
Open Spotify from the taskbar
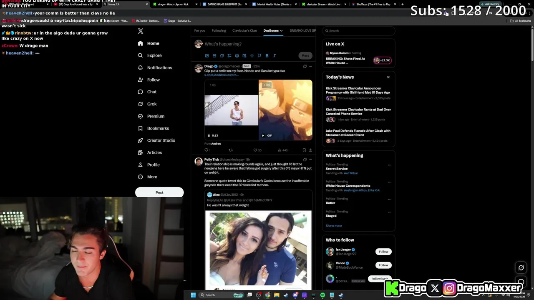click(x=322, y=295)
